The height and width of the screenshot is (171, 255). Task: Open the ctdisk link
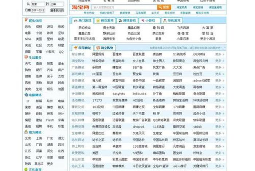[x=197, y=127]
